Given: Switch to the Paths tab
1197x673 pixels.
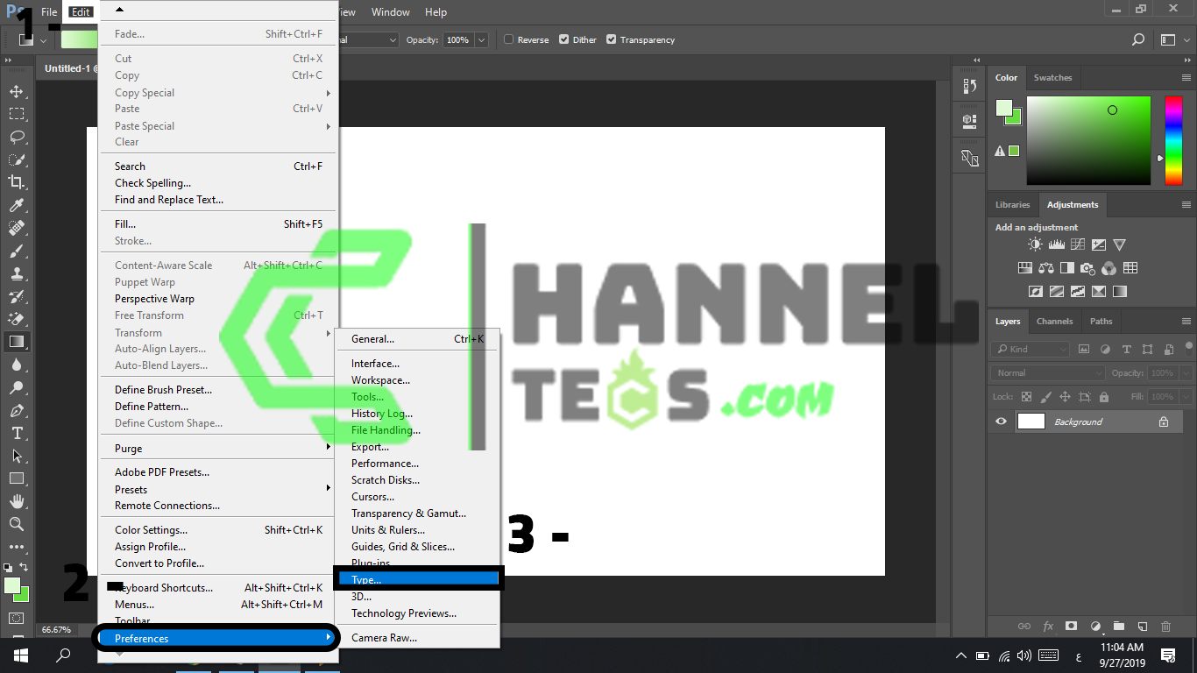Looking at the screenshot, I should coord(1101,322).
